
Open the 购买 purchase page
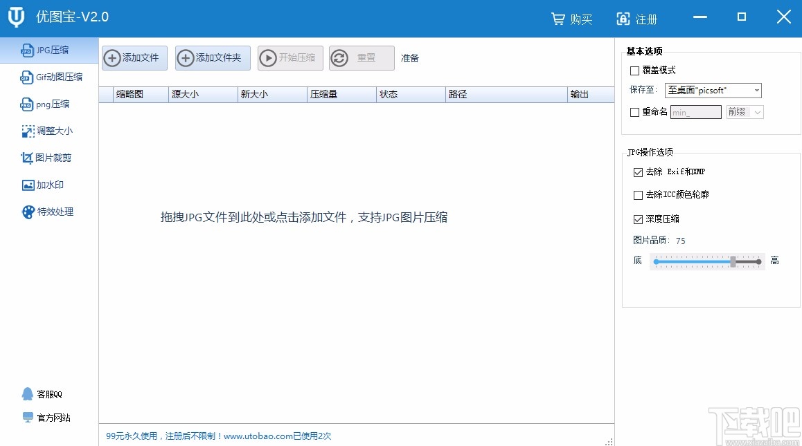[571, 19]
